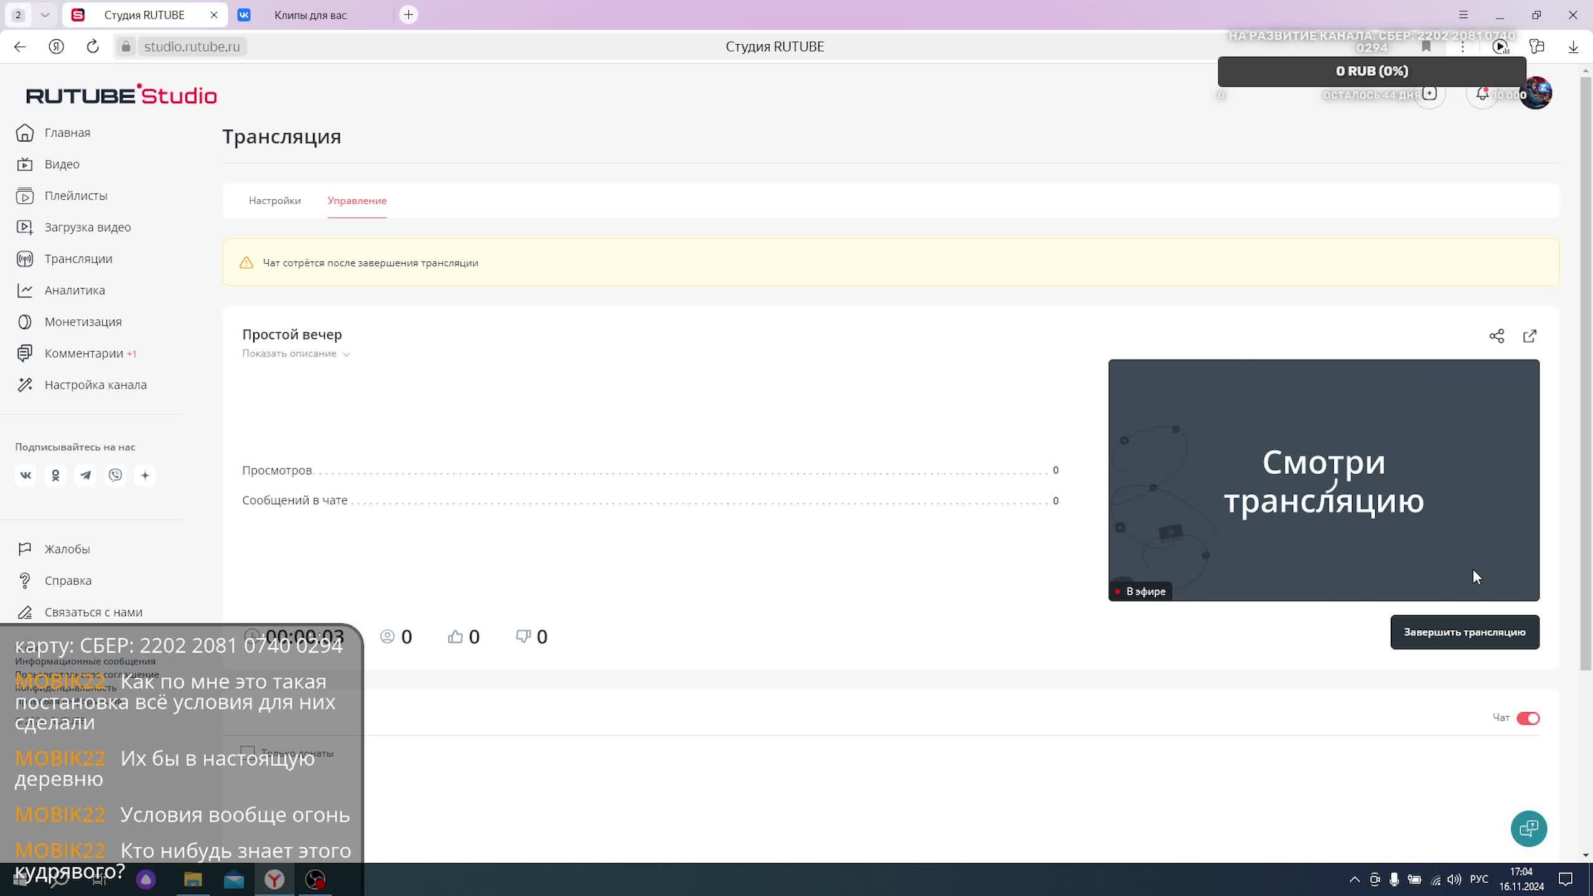Open OBS Studio in taskbar
This screenshot has height=896, width=1593.
click(315, 879)
